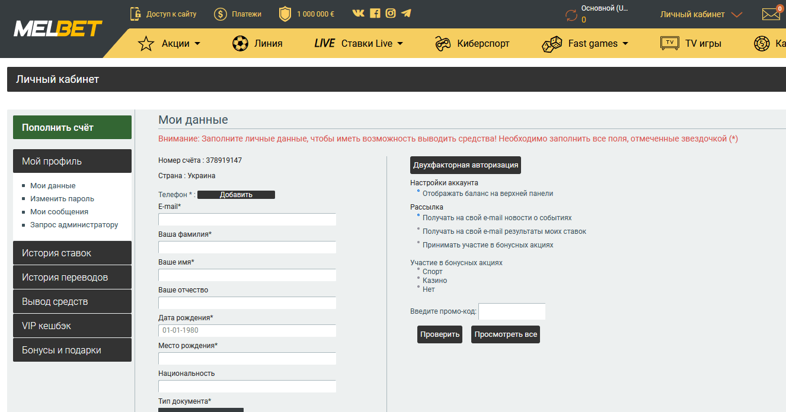Focus the Ваше отчество input field
The height and width of the screenshot is (412, 786).
[247, 303]
